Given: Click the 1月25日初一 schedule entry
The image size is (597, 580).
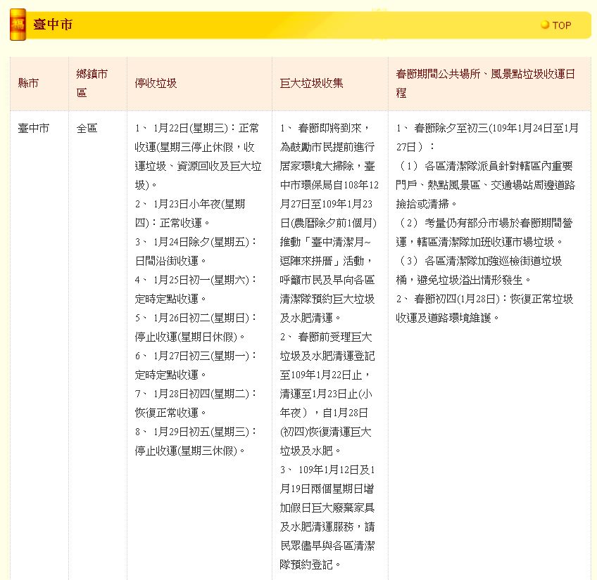Looking at the screenshot, I should click(x=196, y=289).
